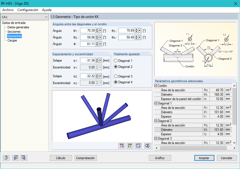The height and width of the screenshot is (169, 240).
Task: Select Diagonal 4 radio button
Action: point(116,82)
